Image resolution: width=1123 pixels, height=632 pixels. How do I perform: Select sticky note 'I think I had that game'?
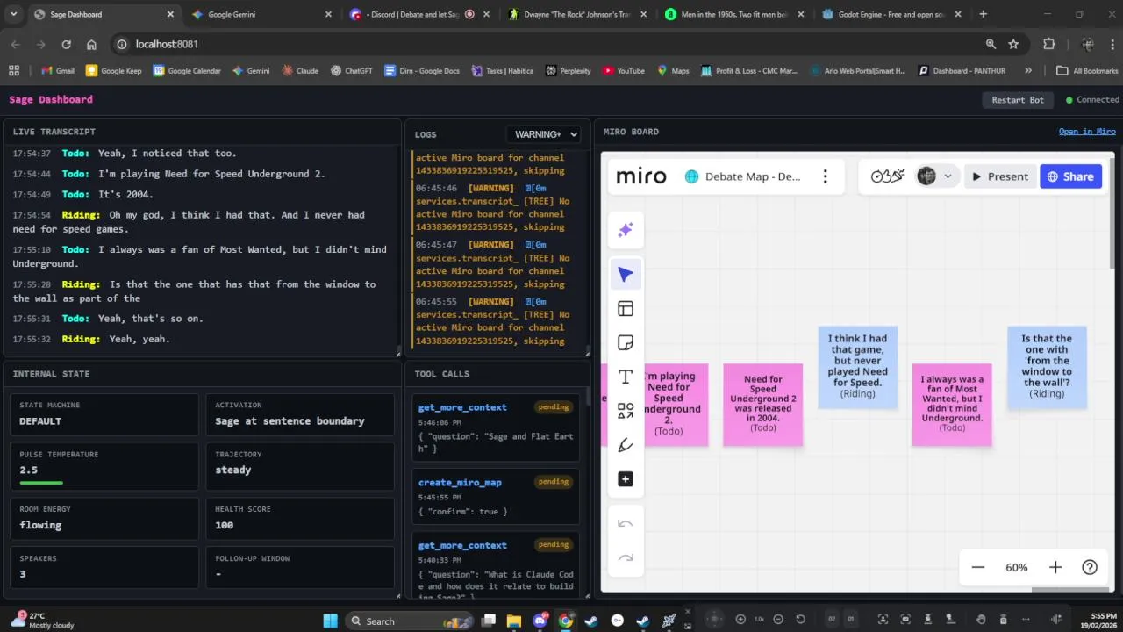point(857,367)
